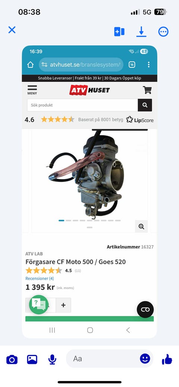Open the green chat help bubble
The image size is (179, 387).
39,305
